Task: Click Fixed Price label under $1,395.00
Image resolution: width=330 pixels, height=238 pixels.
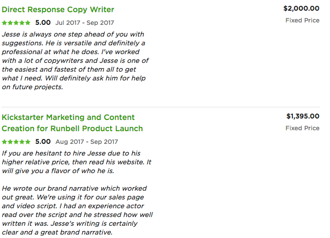Action: click(302, 128)
